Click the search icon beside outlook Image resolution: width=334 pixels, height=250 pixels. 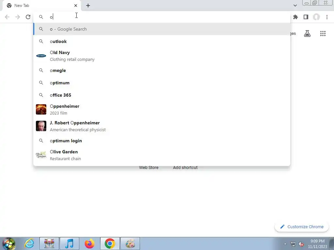41,41
